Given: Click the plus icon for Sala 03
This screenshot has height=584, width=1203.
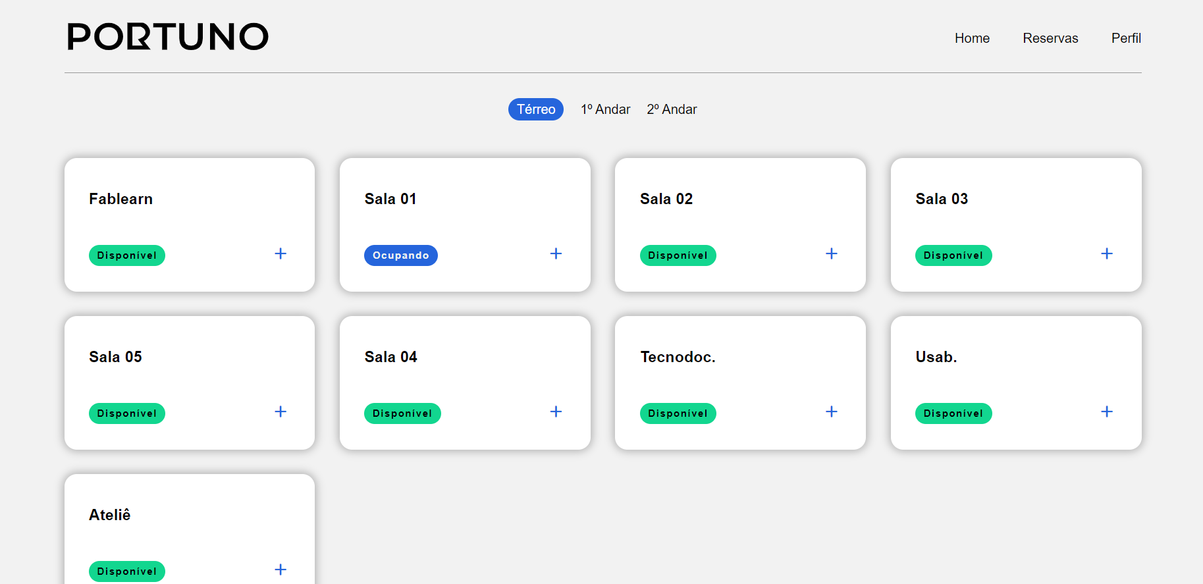Looking at the screenshot, I should pos(1107,253).
